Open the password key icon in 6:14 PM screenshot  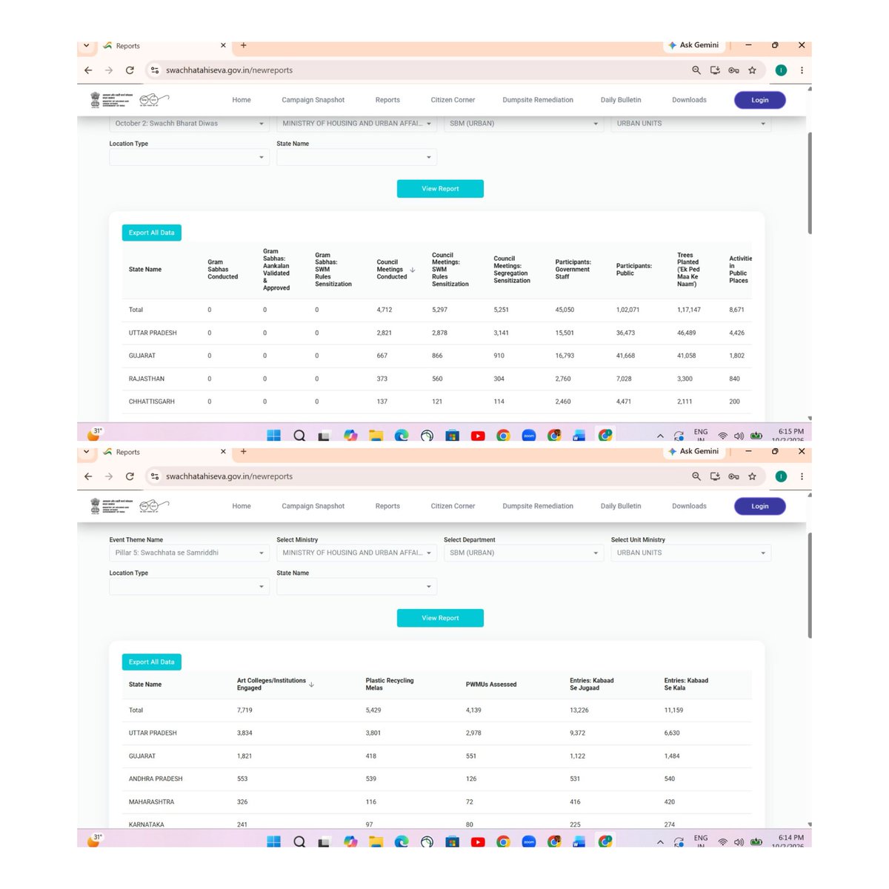coord(733,476)
